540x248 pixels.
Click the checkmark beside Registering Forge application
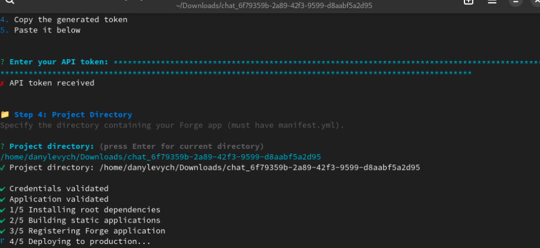3,231
